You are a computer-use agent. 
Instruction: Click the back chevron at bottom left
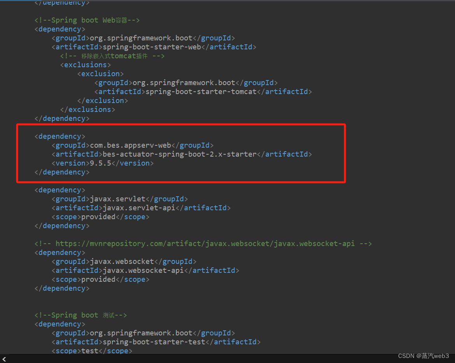[x=4, y=359]
